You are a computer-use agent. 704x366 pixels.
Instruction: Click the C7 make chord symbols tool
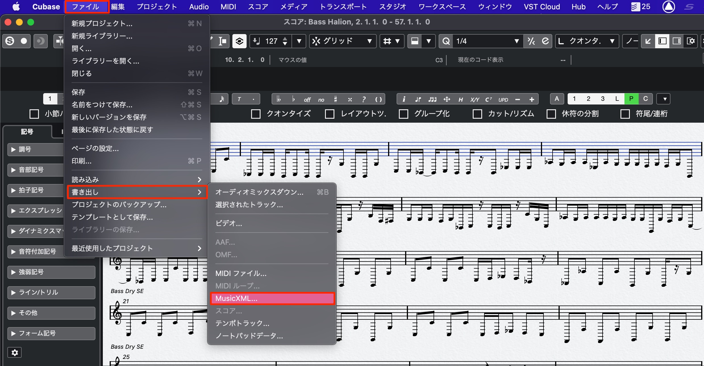click(x=489, y=99)
